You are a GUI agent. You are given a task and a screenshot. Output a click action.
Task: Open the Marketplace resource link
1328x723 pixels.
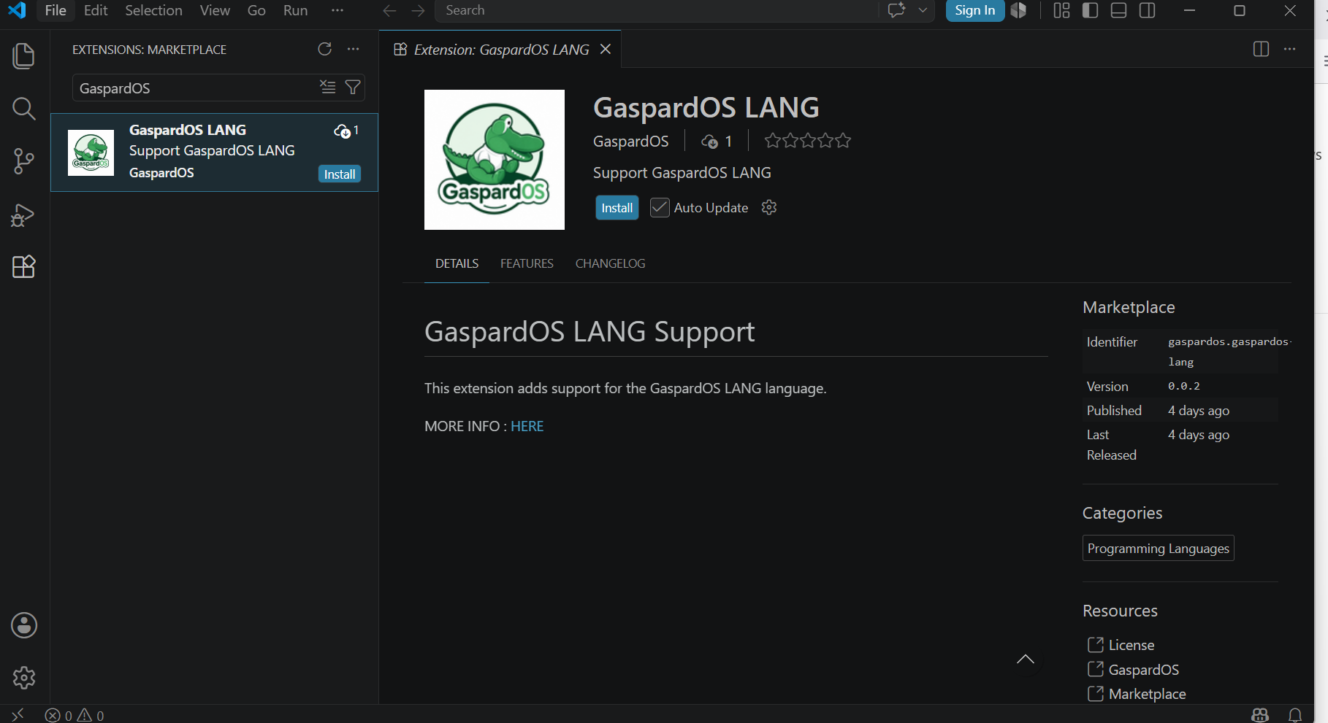(1148, 694)
